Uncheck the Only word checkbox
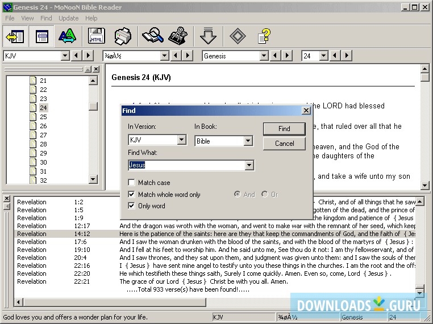 [x=131, y=206]
